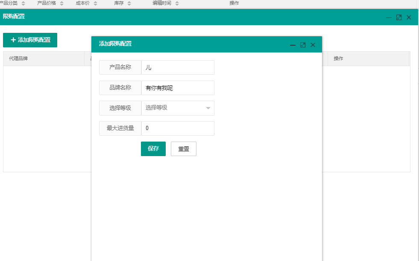Close the 添加限购配置 dialog
The width and height of the screenshot is (419, 261).
tap(313, 45)
